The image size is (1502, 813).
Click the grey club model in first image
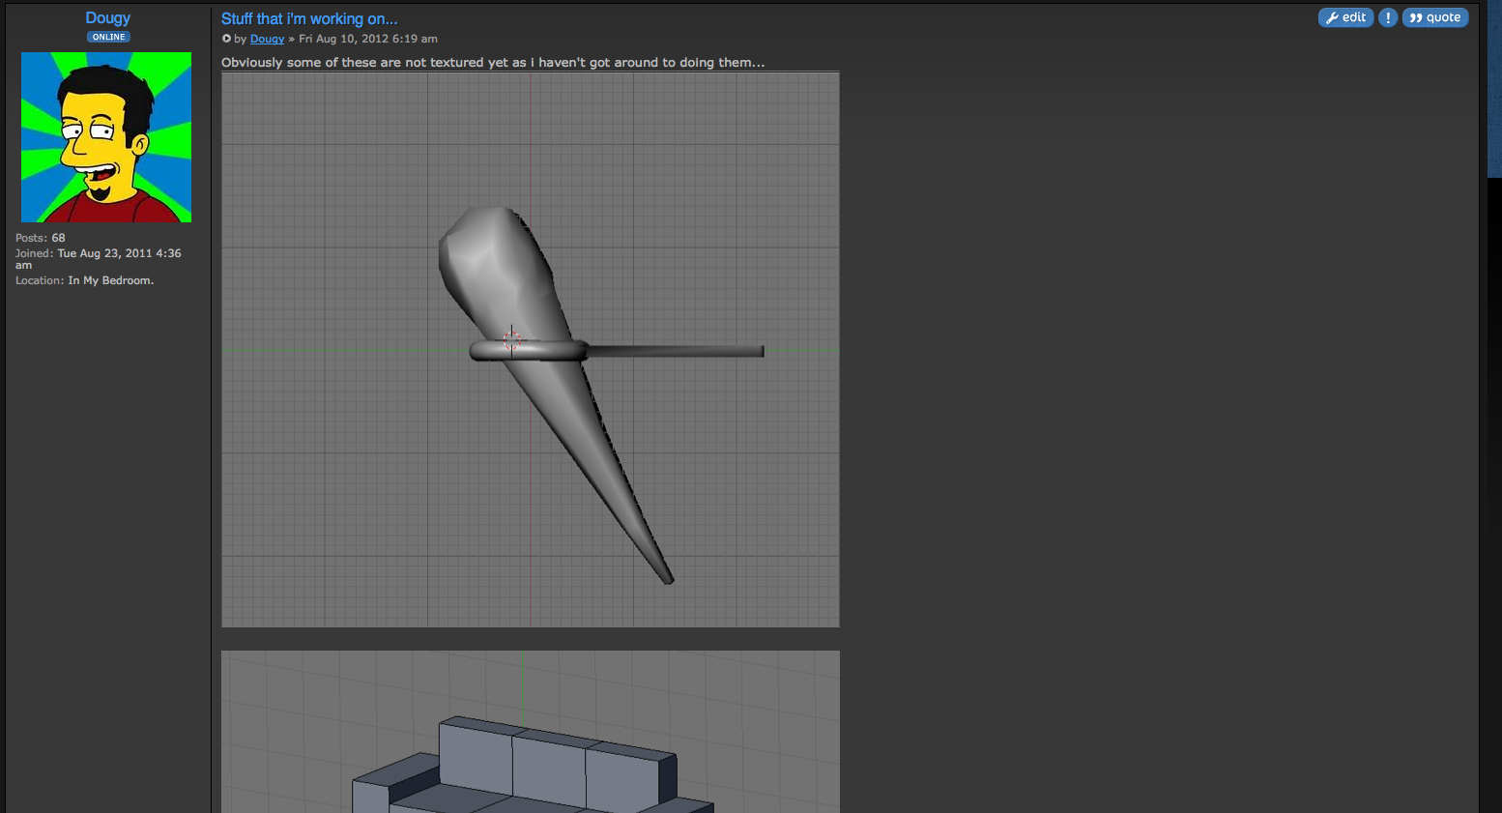pos(496,266)
